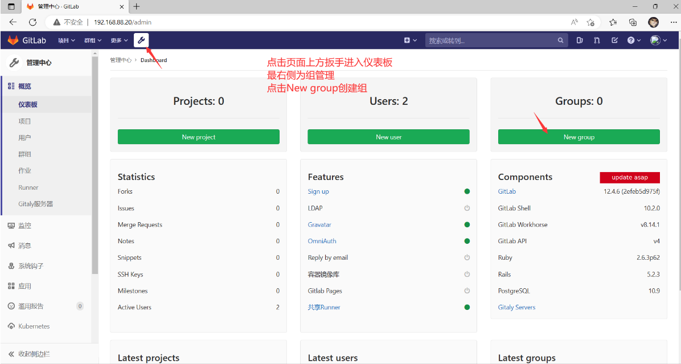This screenshot has width=681, height=364.
Task: Click the messages 消息 megaphone icon
Action: click(11, 246)
